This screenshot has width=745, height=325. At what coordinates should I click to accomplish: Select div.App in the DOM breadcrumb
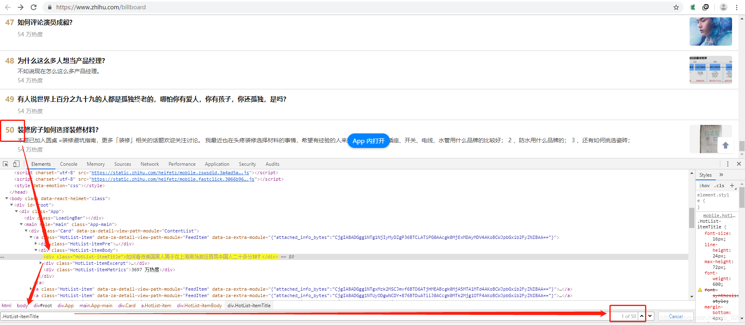66,306
